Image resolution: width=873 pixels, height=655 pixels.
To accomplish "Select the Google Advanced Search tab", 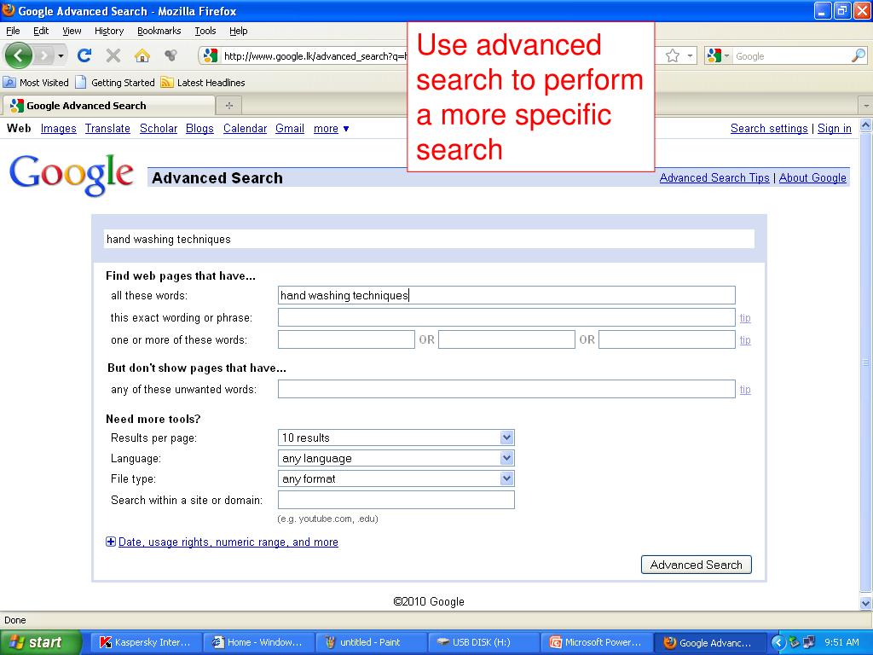I will 108,105.
